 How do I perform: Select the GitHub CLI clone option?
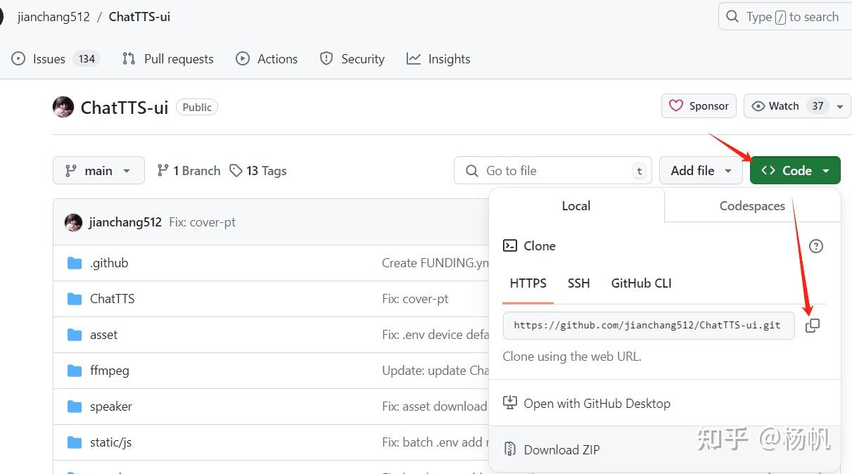pyautogui.click(x=641, y=283)
